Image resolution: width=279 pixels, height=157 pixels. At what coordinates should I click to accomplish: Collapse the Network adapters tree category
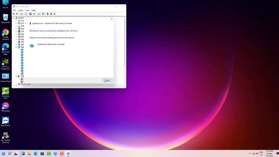[16, 47]
